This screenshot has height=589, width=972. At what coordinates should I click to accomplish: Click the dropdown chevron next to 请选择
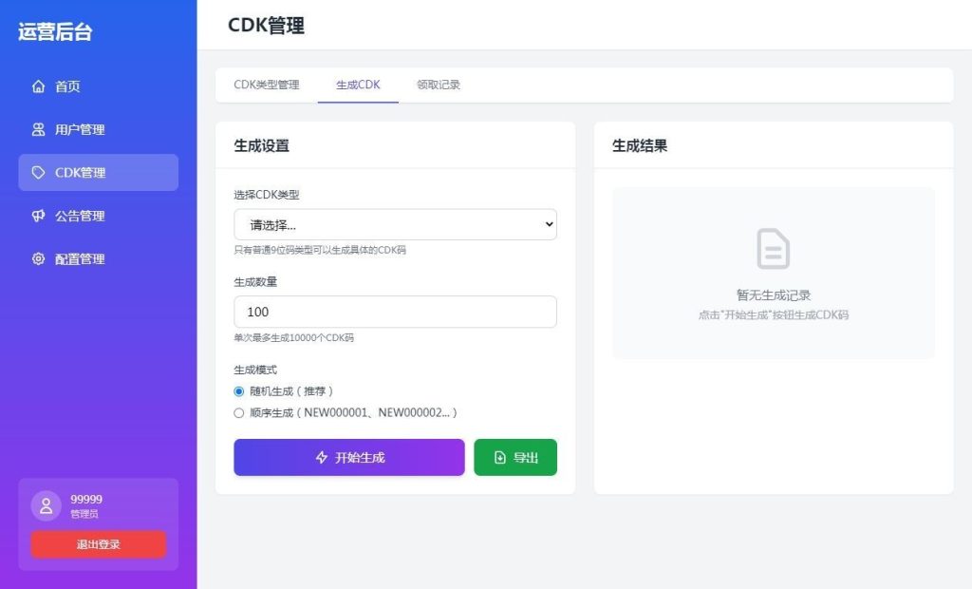547,224
